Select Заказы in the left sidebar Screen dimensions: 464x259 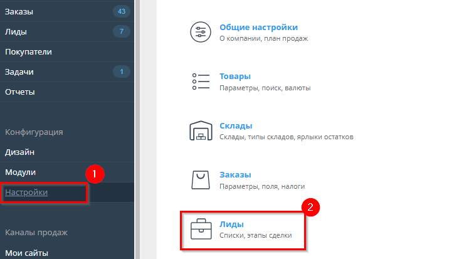pos(19,11)
